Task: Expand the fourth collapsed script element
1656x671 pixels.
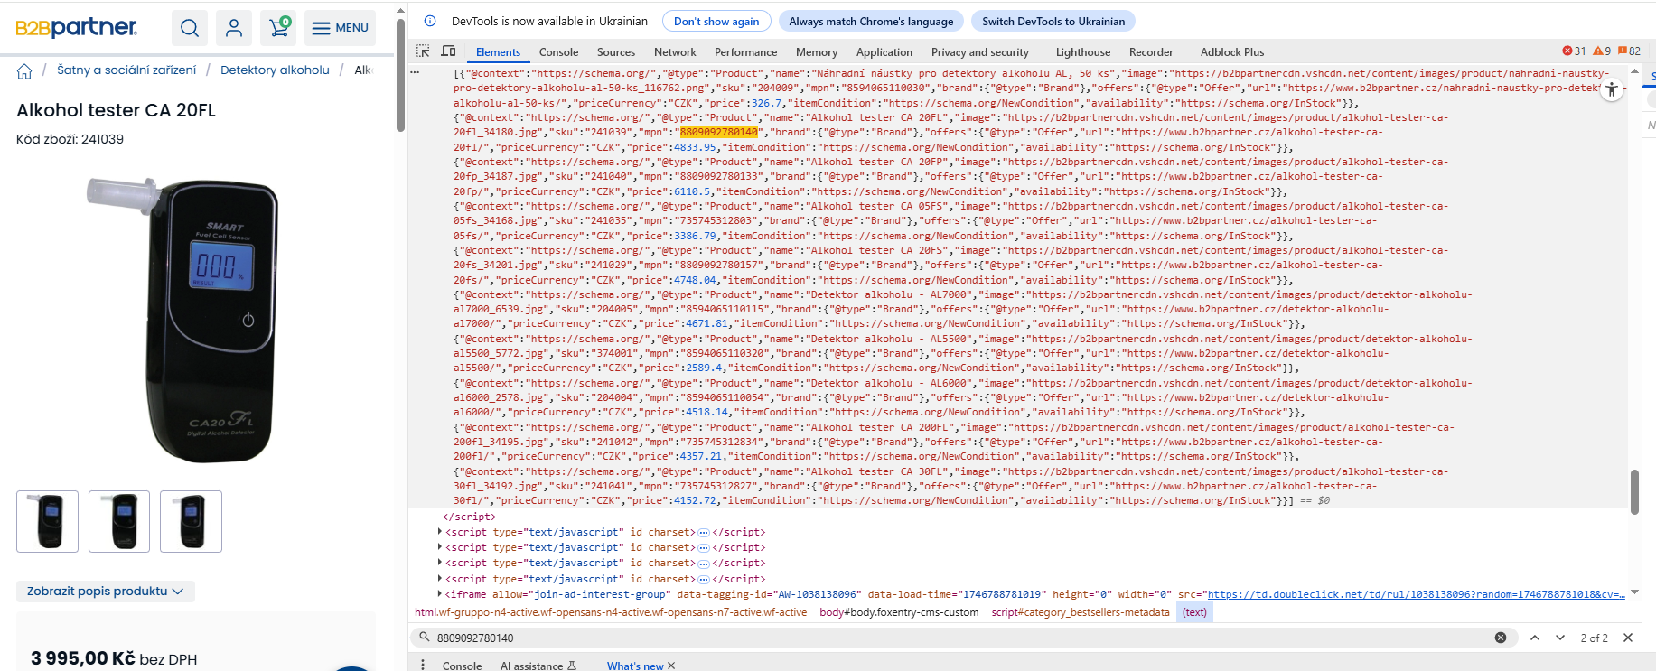Action: [440, 579]
